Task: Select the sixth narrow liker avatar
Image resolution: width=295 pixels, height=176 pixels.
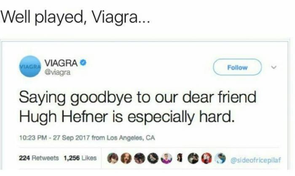Action: [180, 158]
